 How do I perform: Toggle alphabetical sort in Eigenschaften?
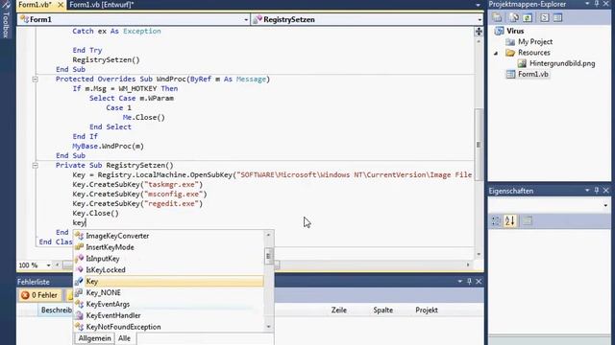pyautogui.click(x=510, y=221)
